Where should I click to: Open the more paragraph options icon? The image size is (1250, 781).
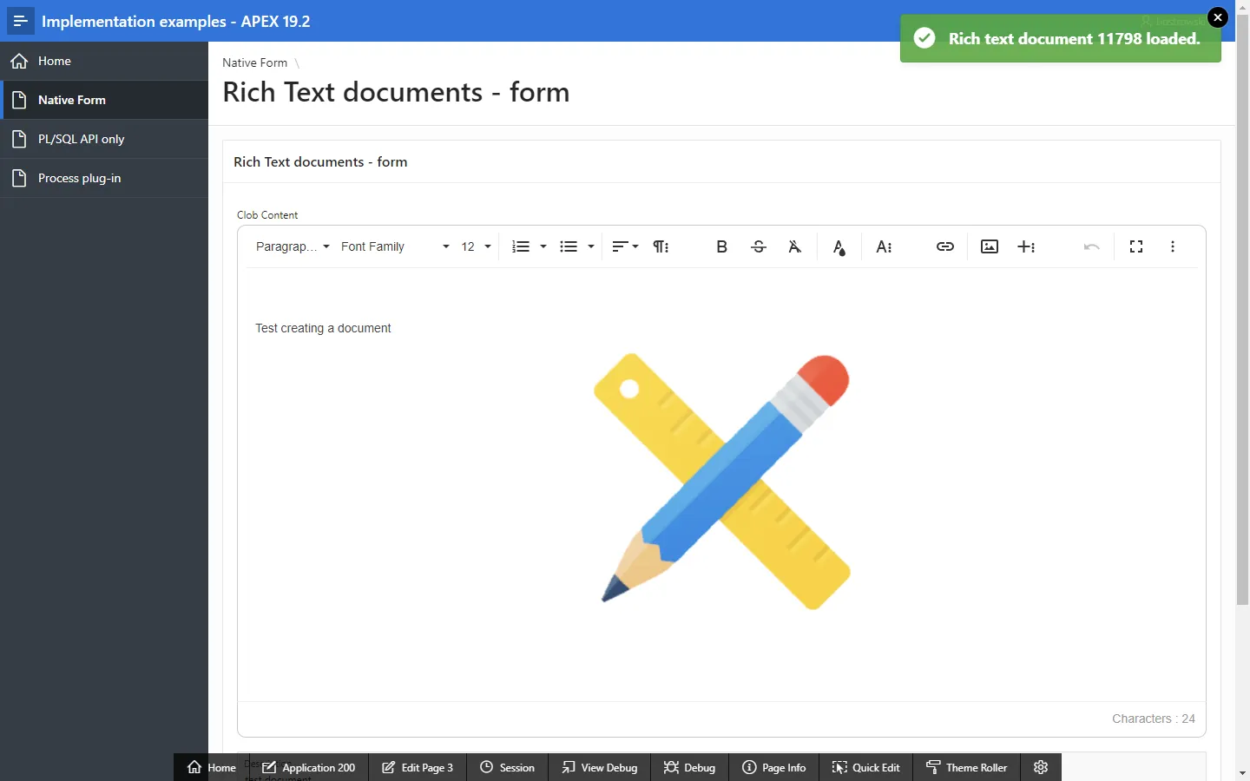coord(661,246)
